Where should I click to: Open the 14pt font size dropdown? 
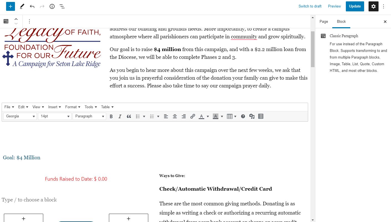coord(55,116)
